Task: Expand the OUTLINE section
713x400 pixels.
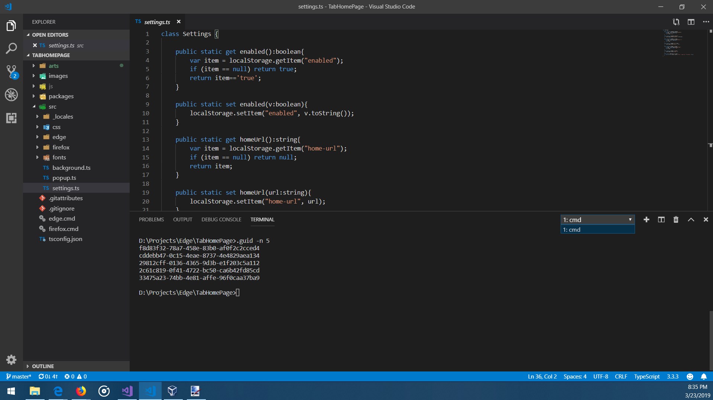Action: pos(43,366)
